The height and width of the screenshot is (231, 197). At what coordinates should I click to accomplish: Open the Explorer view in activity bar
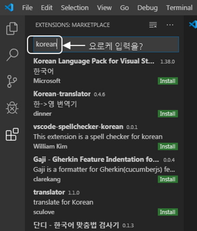pyautogui.click(x=12, y=29)
